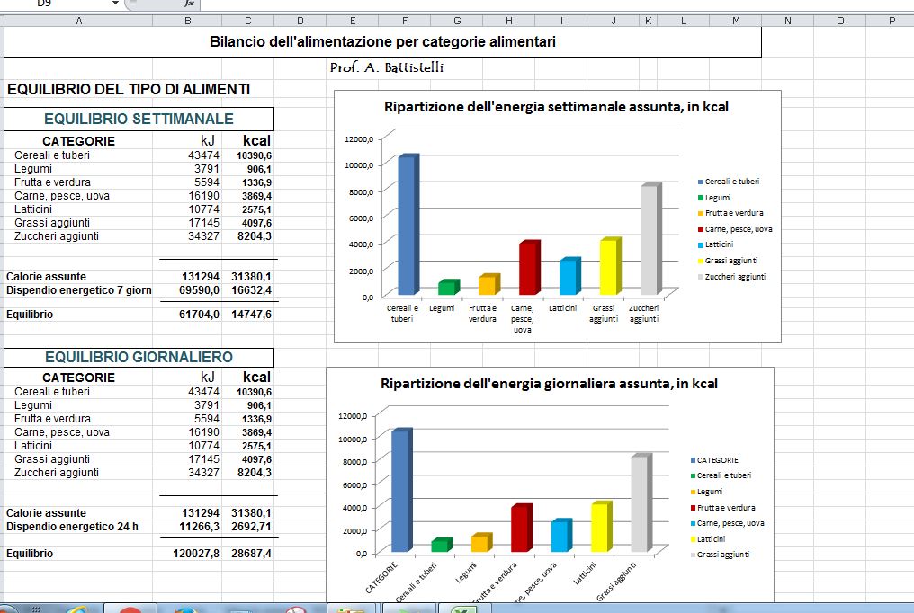Click the 'Carne, pesce, uova' legend entry, daily chart
The width and height of the screenshot is (914, 613).
tap(730, 523)
